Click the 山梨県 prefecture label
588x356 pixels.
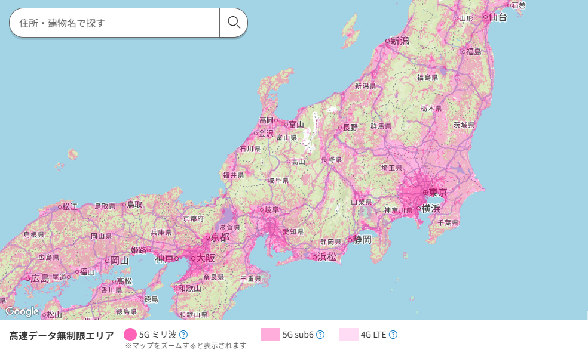tap(362, 202)
